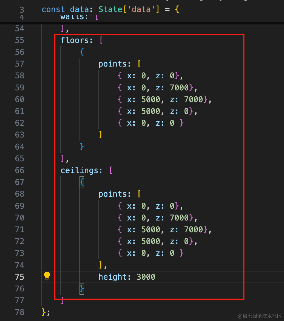Screen dimensions: 284x321
Task: Click the 'data' variable name in header
Action: 79,9
